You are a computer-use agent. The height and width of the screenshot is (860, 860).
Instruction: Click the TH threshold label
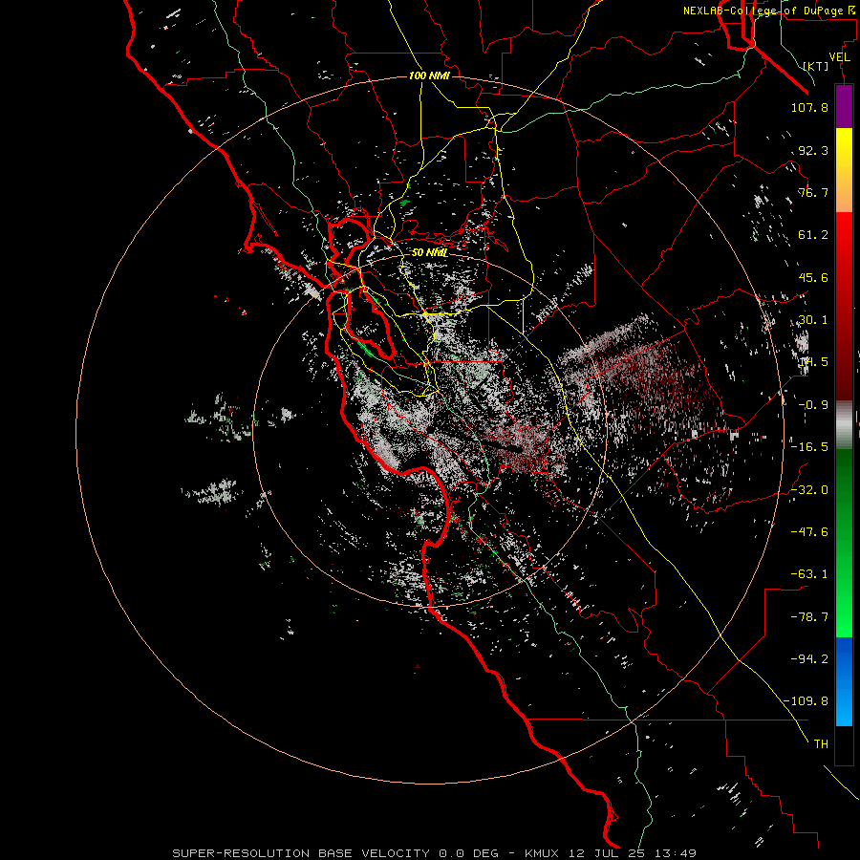[x=821, y=744]
